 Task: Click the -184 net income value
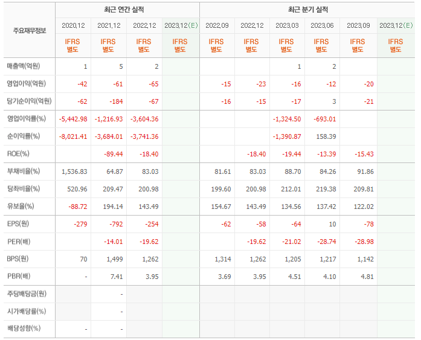(116, 101)
